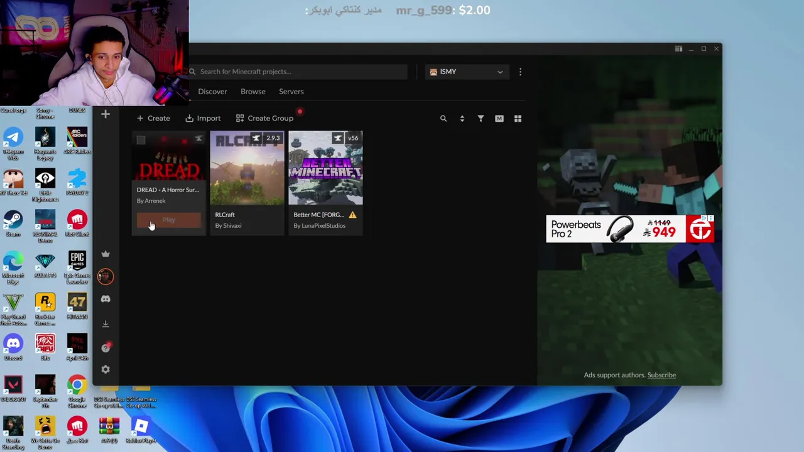Screen dimensions: 804x452
Task: Open the downloads icon in CurseForge sidebar
Action: coord(106,324)
